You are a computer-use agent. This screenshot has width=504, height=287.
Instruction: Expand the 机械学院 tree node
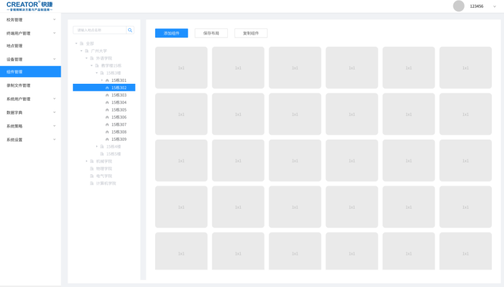click(x=86, y=161)
